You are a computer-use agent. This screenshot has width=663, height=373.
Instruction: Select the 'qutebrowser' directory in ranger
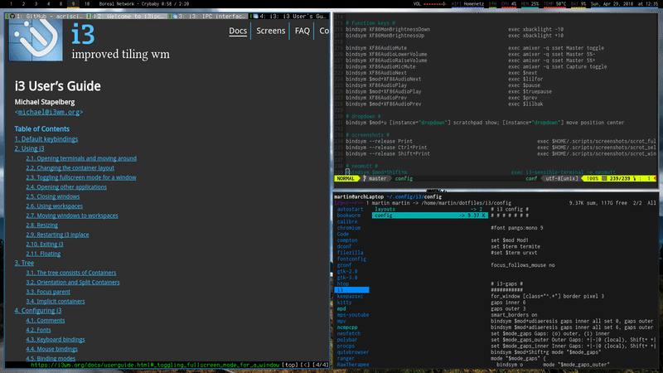click(353, 351)
